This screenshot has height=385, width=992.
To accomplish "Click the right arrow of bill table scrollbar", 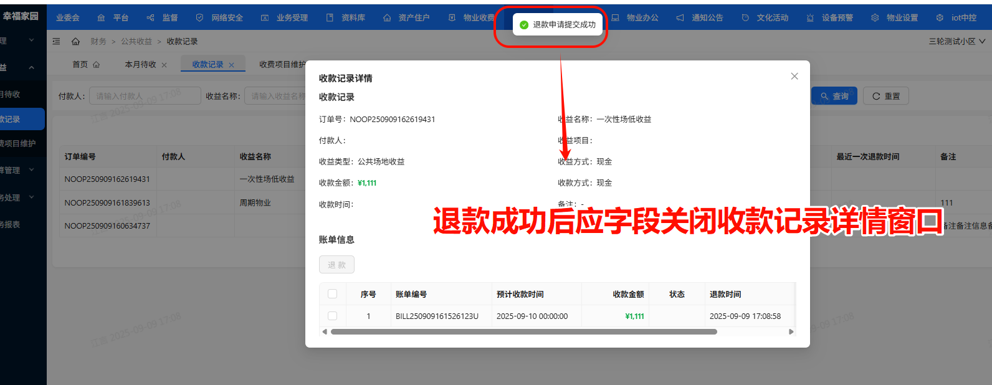I will (x=791, y=331).
